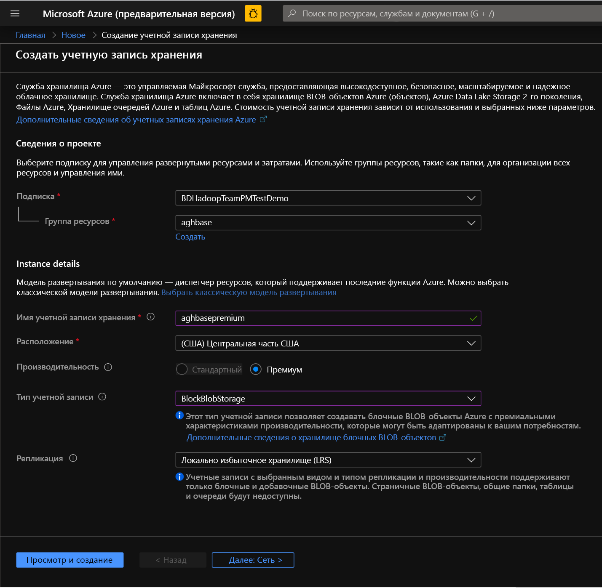Open block blob storage details link
The width and height of the screenshot is (602, 588).
(x=311, y=438)
